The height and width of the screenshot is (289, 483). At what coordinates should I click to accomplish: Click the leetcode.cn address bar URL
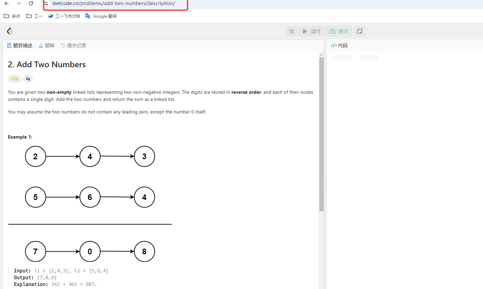click(x=114, y=3)
